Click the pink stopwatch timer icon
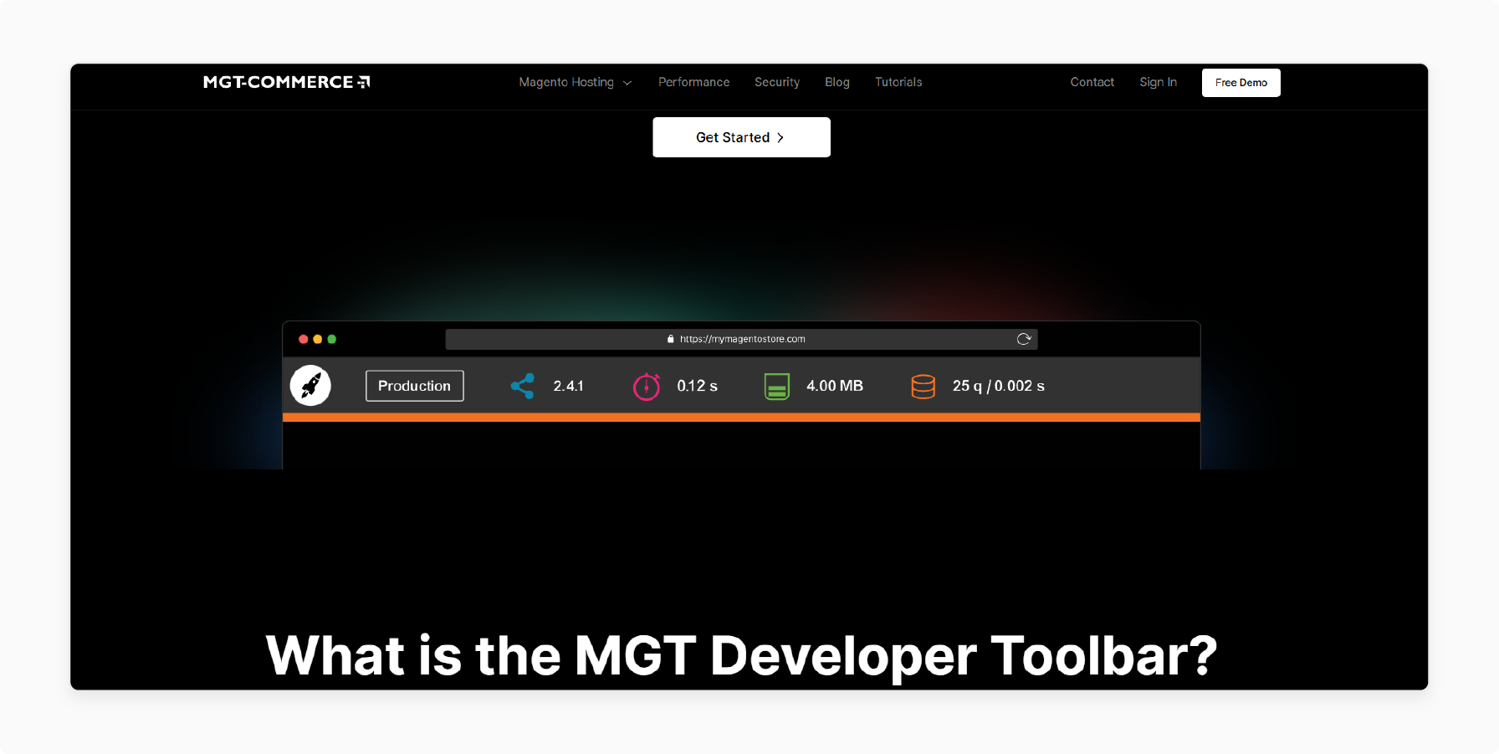 [x=647, y=386]
